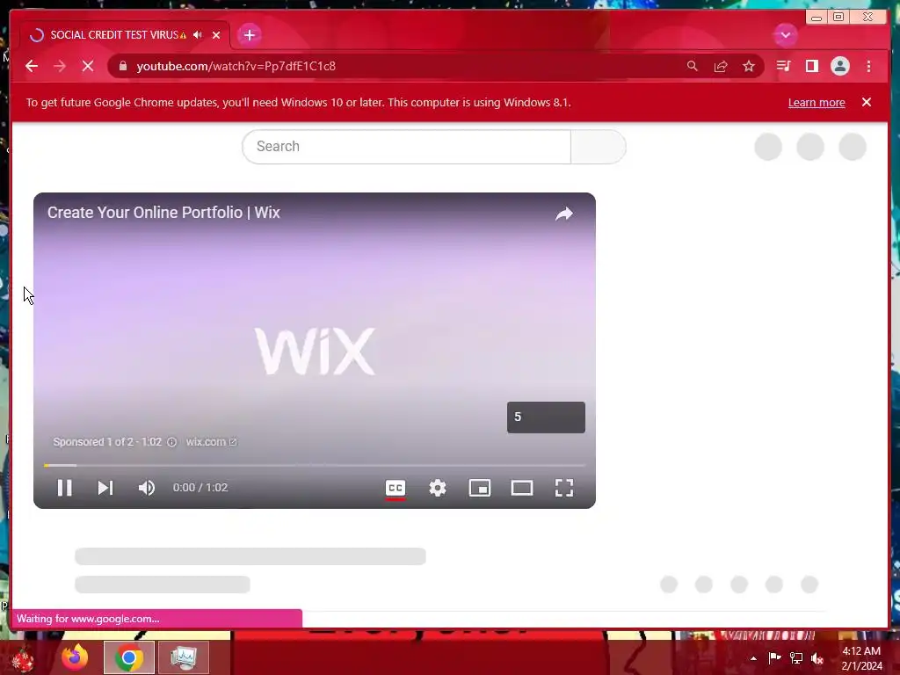Screen dimensions: 900x675
Task: Seek on the video progress bar
Action: [x=315, y=465]
